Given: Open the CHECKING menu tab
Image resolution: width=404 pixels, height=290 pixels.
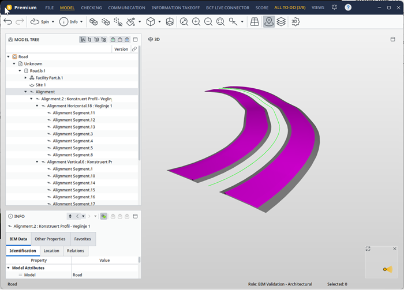Looking at the screenshot, I should click(x=91, y=7).
